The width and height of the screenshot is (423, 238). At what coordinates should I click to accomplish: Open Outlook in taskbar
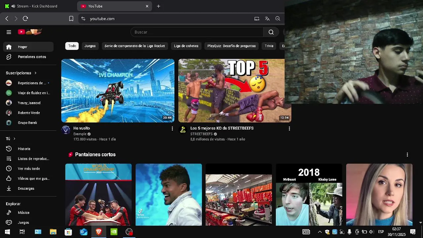point(83,232)
